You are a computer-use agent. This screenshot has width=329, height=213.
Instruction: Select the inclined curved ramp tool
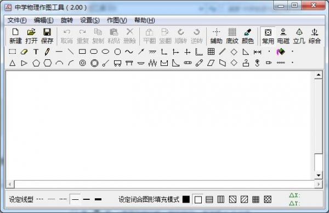pos(175,63)
